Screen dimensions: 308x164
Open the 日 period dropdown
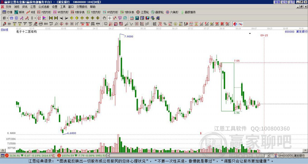pos(5,18)
